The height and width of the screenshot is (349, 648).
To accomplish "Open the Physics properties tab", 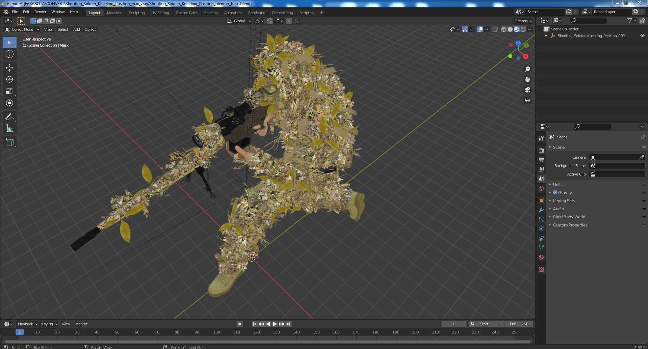I will 541,229.
